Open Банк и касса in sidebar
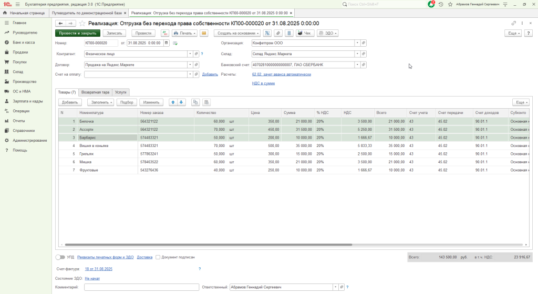Screen dimensions: 538x294 click(24, 43)
